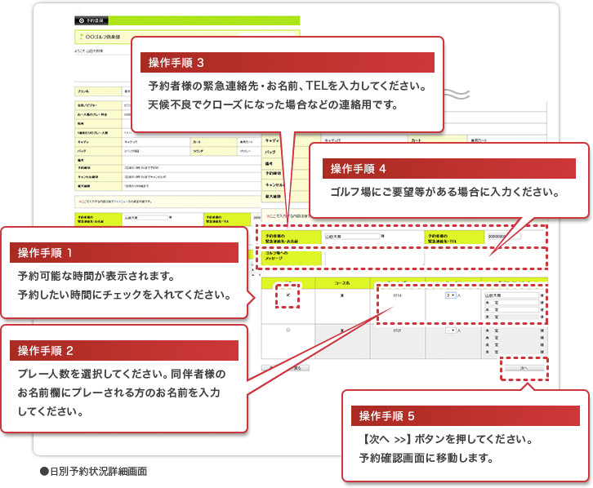This screenshot has width=593, height=488.
Task: Click the ○○ゴルフ倶楽部 title text
Action: 103,37
